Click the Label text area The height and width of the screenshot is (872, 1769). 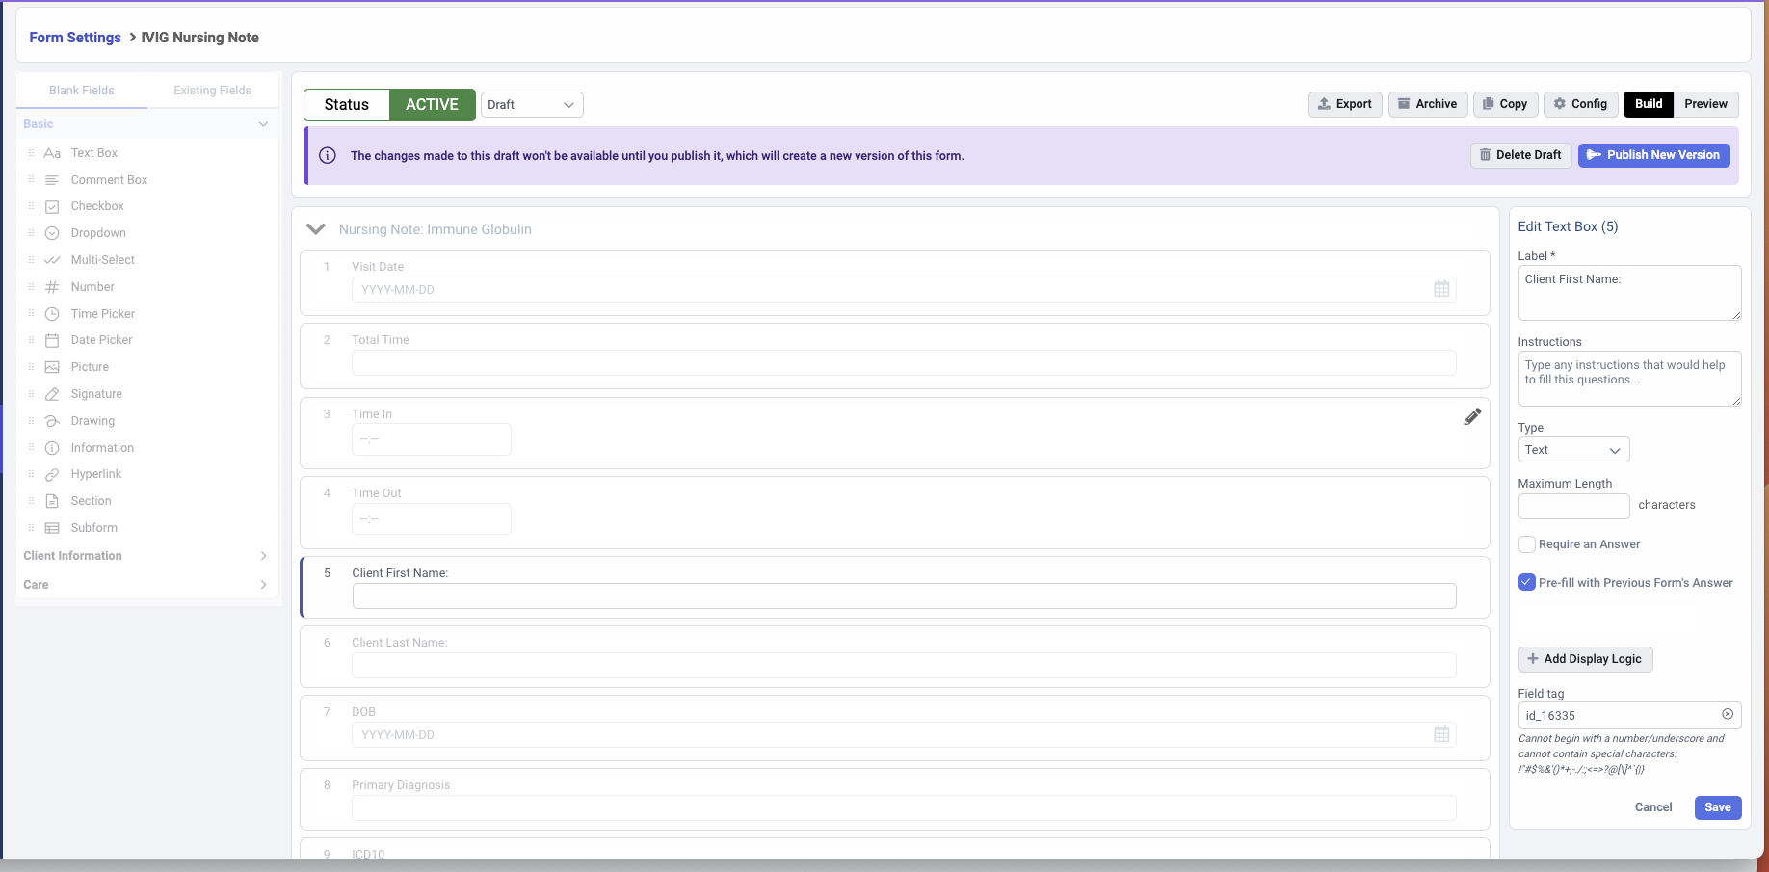pos(1629,293)
